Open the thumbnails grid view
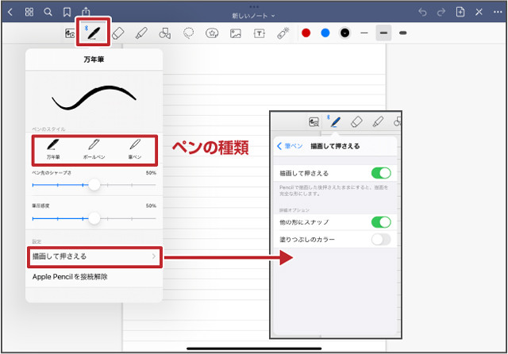 pos(29,12)
